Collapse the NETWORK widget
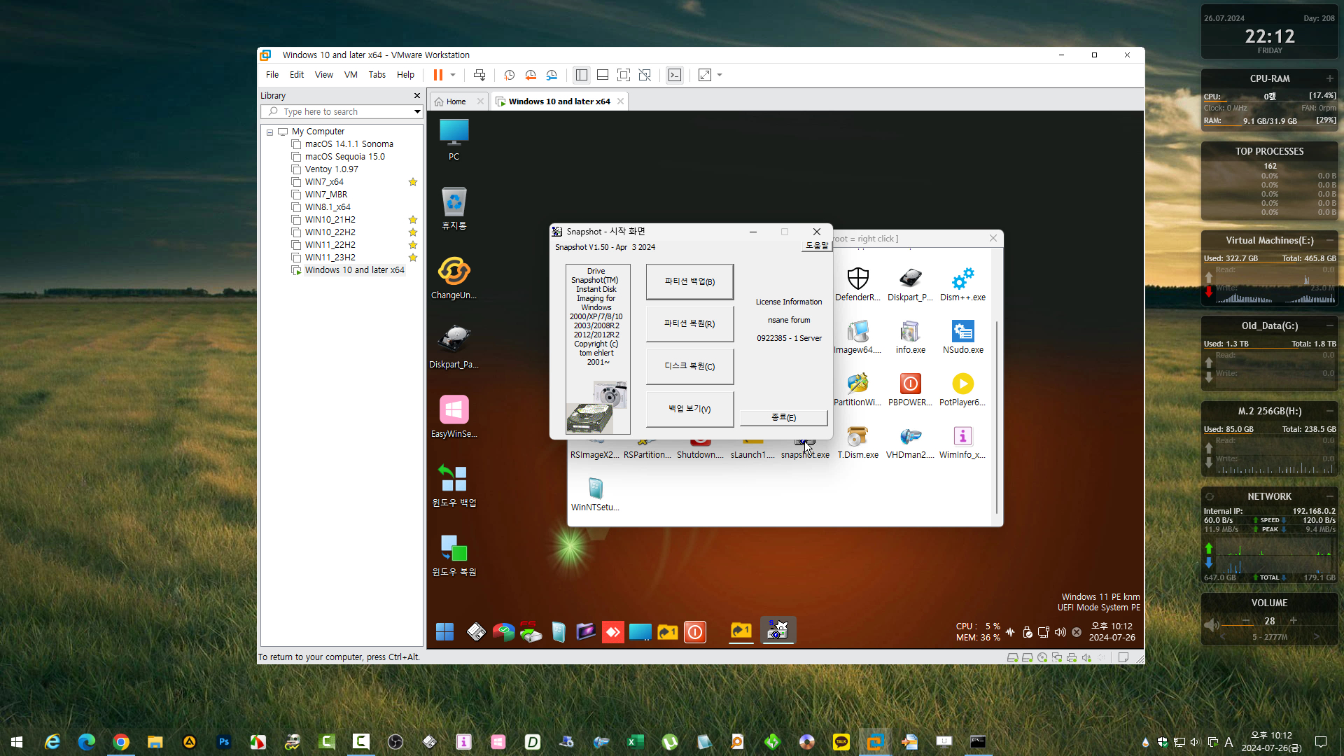 click(1329, 496)
